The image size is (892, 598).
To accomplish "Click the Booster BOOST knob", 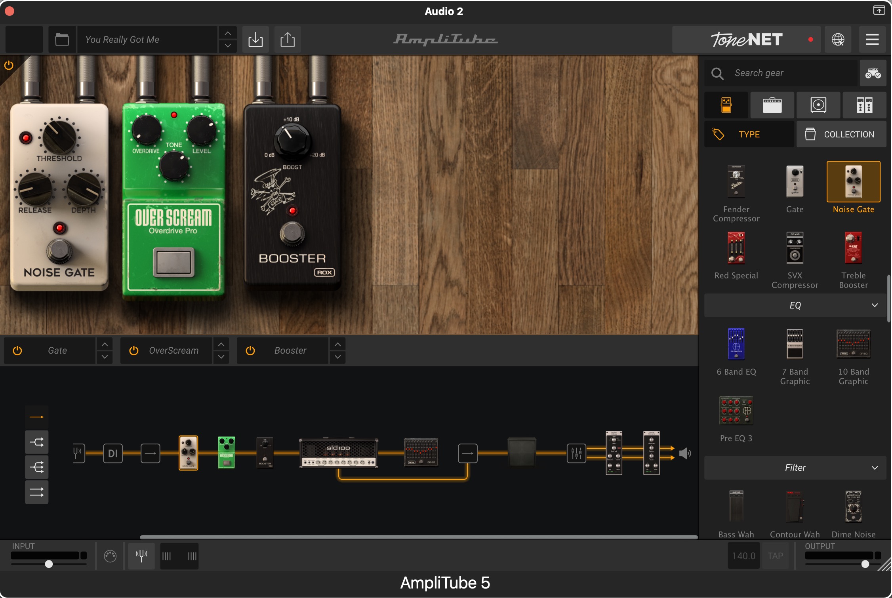I will (292, 141).
